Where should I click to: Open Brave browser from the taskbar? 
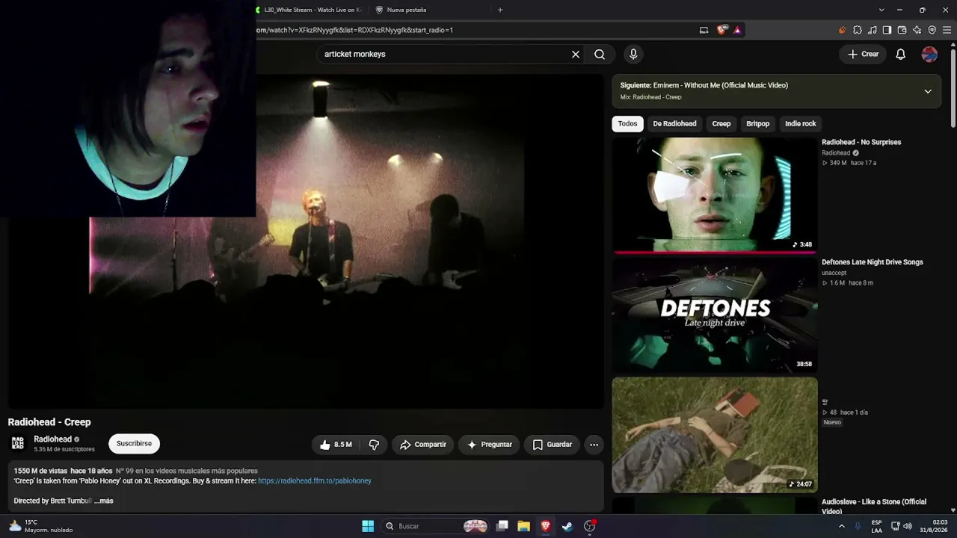546,526
